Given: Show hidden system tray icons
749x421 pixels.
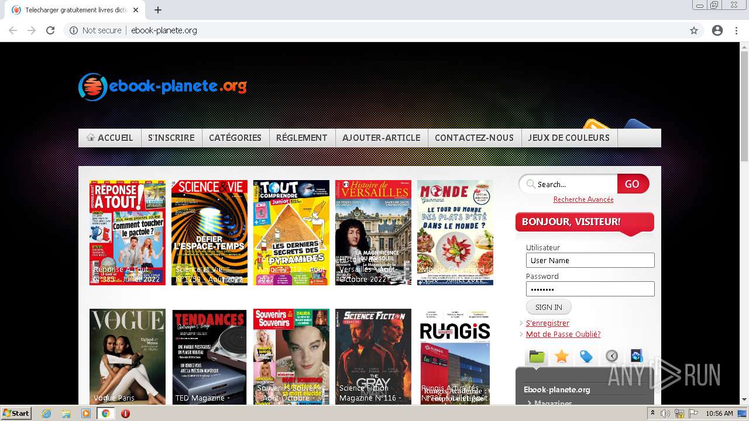Looking at the screenshot, I should tap(652, 413).
